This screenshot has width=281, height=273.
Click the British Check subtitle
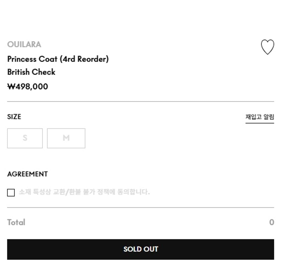point(31,72)
